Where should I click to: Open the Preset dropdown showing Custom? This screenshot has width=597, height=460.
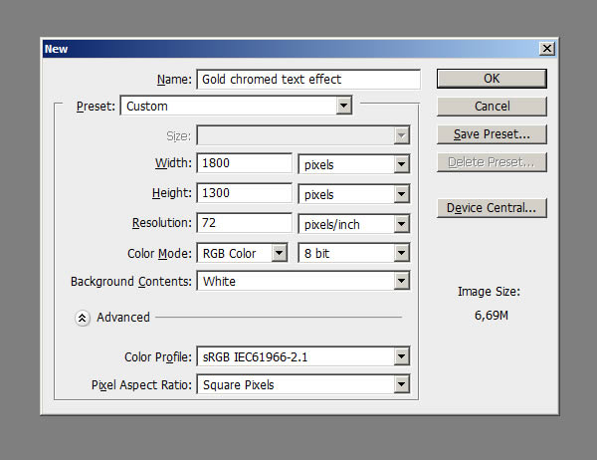(236, 106)
